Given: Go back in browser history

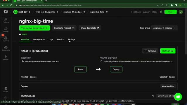Looking at the screenshot, I should (3, 5).
